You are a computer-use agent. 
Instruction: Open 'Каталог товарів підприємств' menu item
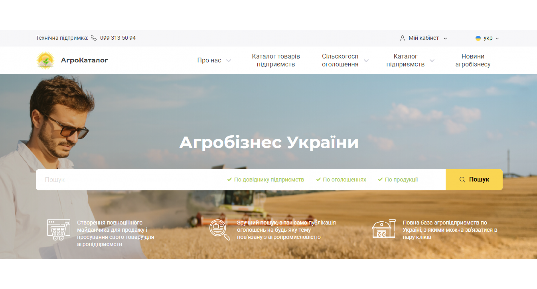point(276,60)
